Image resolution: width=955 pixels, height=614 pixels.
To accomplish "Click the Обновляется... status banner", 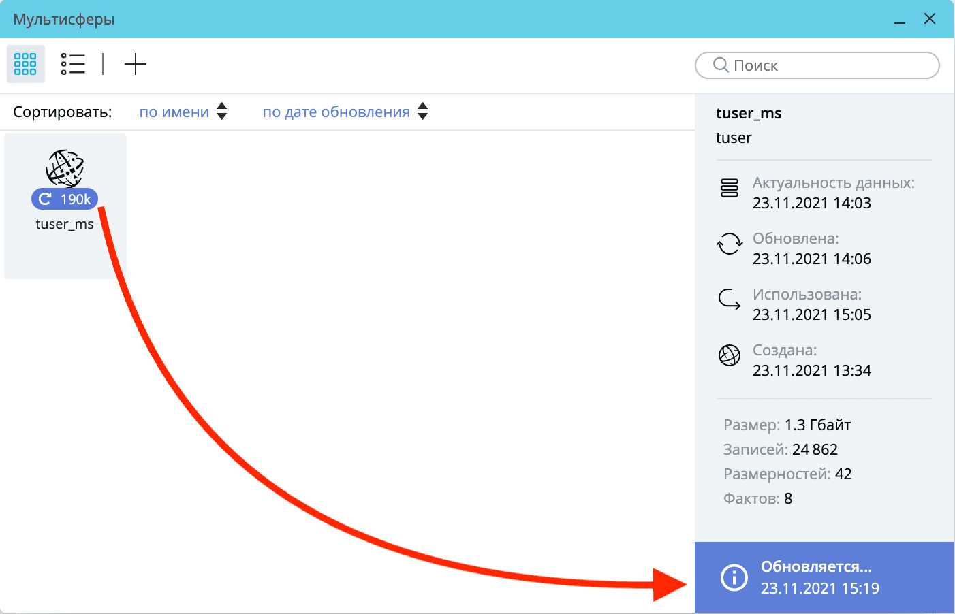I will [824, 577].
